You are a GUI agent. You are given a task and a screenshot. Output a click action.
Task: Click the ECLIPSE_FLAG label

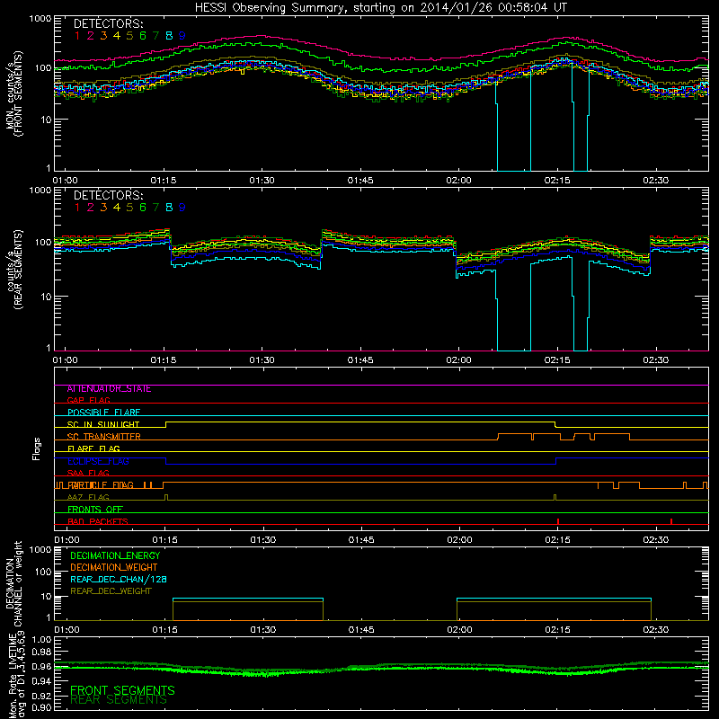pyautogui.click(x=98, y=461)
